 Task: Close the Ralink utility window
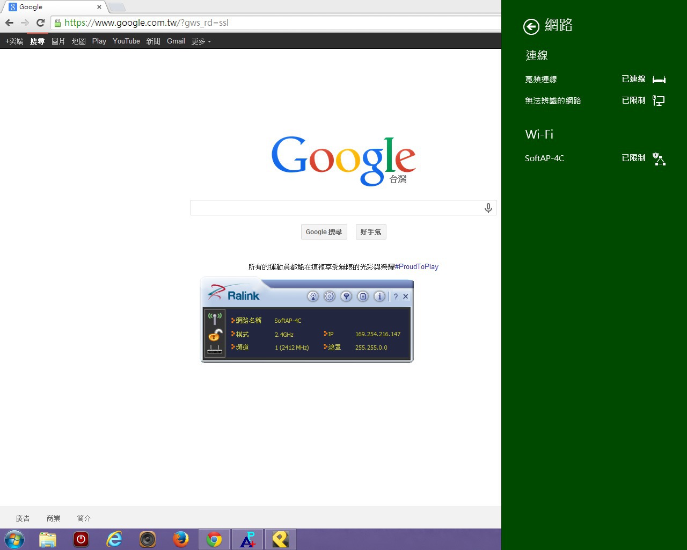(406, 296)
